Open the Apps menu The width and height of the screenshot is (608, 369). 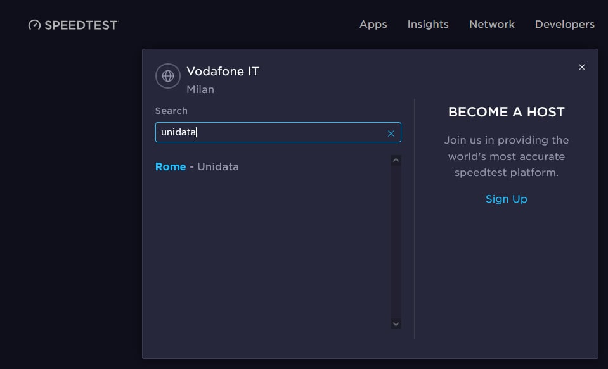(373, 25)
